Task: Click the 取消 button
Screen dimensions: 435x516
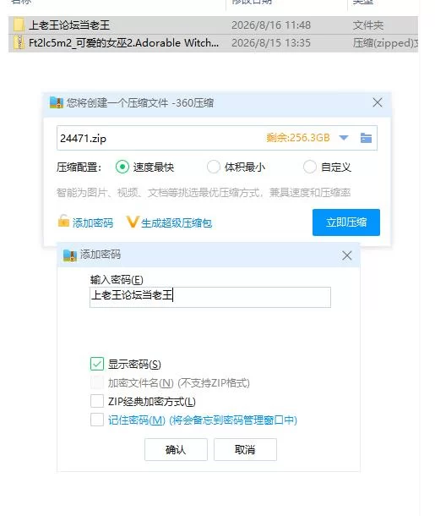Action: point(245,449)
